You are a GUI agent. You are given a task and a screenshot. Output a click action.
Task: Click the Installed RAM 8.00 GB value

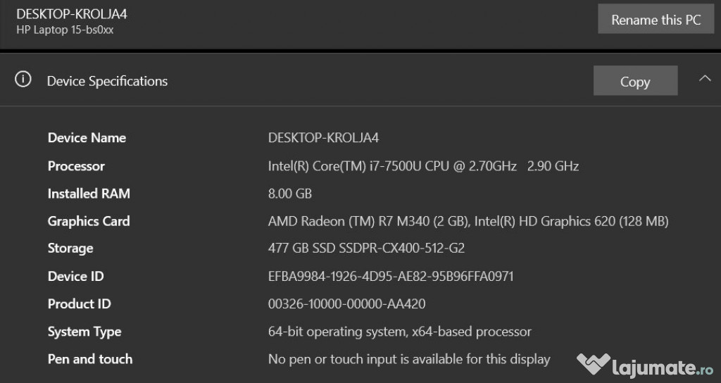289,194
